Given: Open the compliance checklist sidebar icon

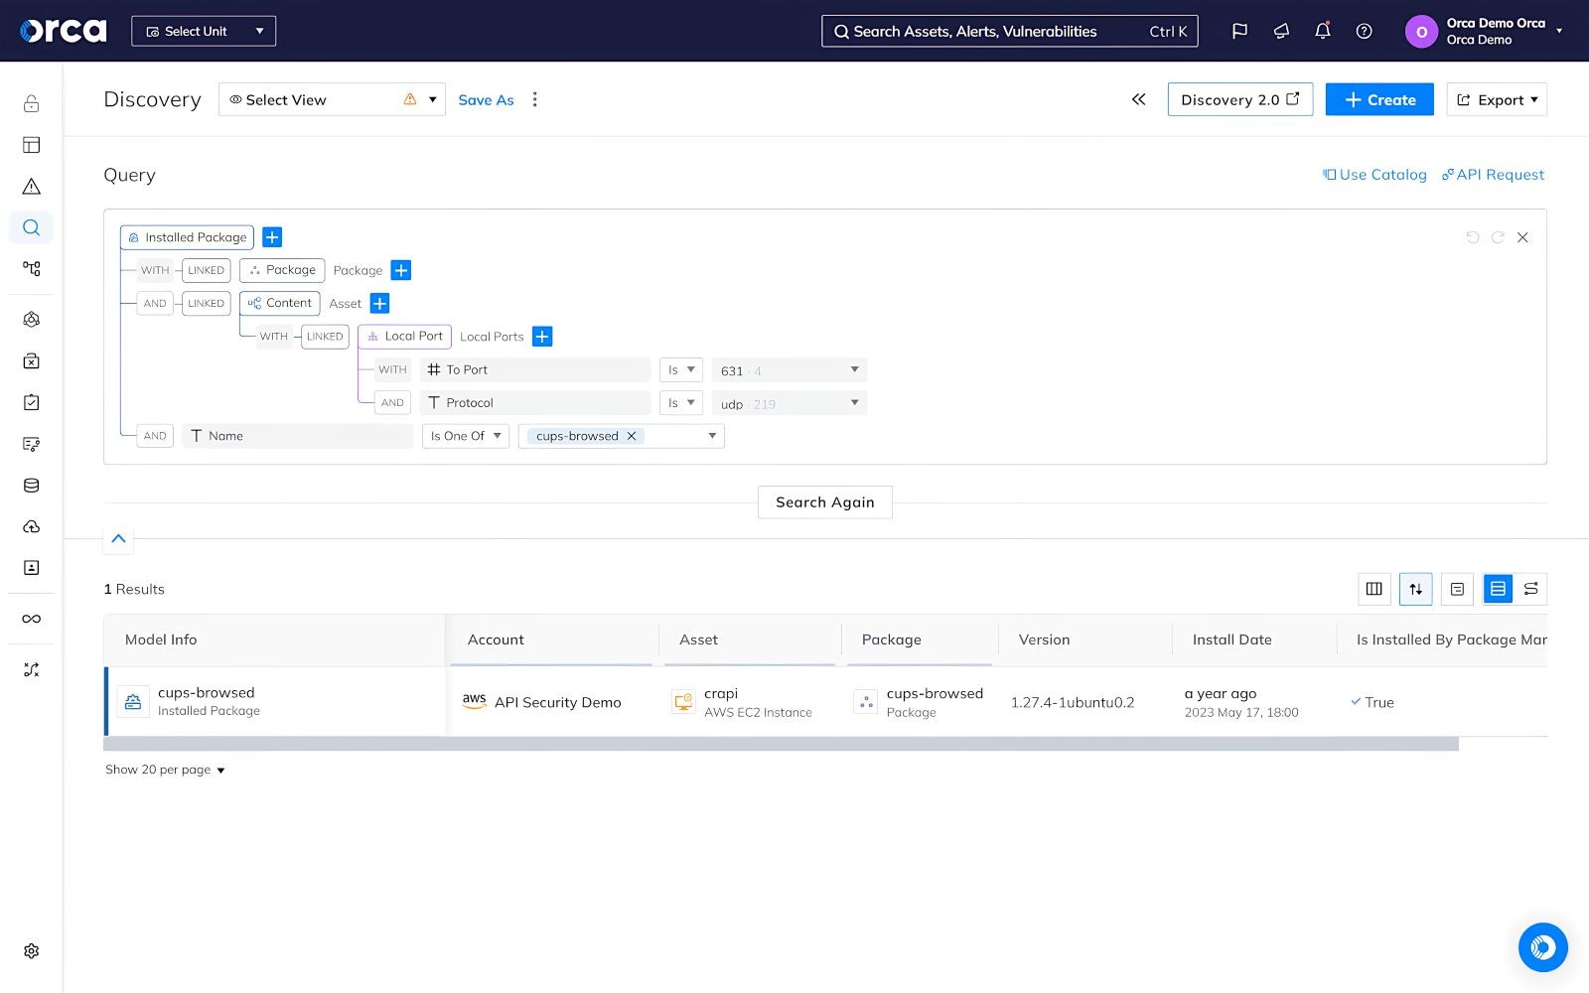Looking at the screenshot, I should [x=32, y=402].
